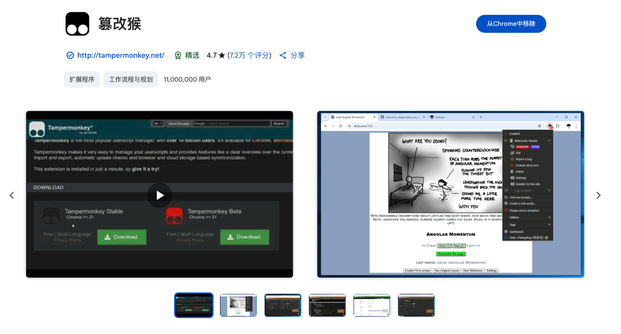Viewport: 621px width, 334px height.
Task: Switch to the Settings browser tab
Action: pos(439,117)
